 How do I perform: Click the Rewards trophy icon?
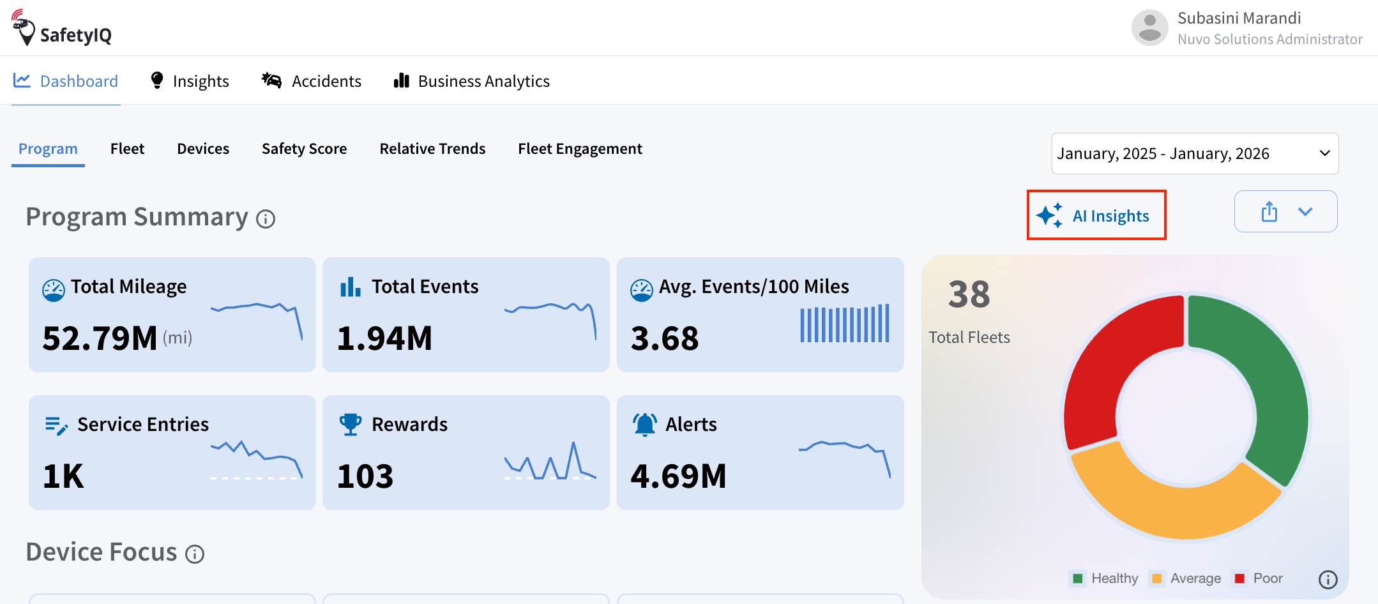point(351,425)
